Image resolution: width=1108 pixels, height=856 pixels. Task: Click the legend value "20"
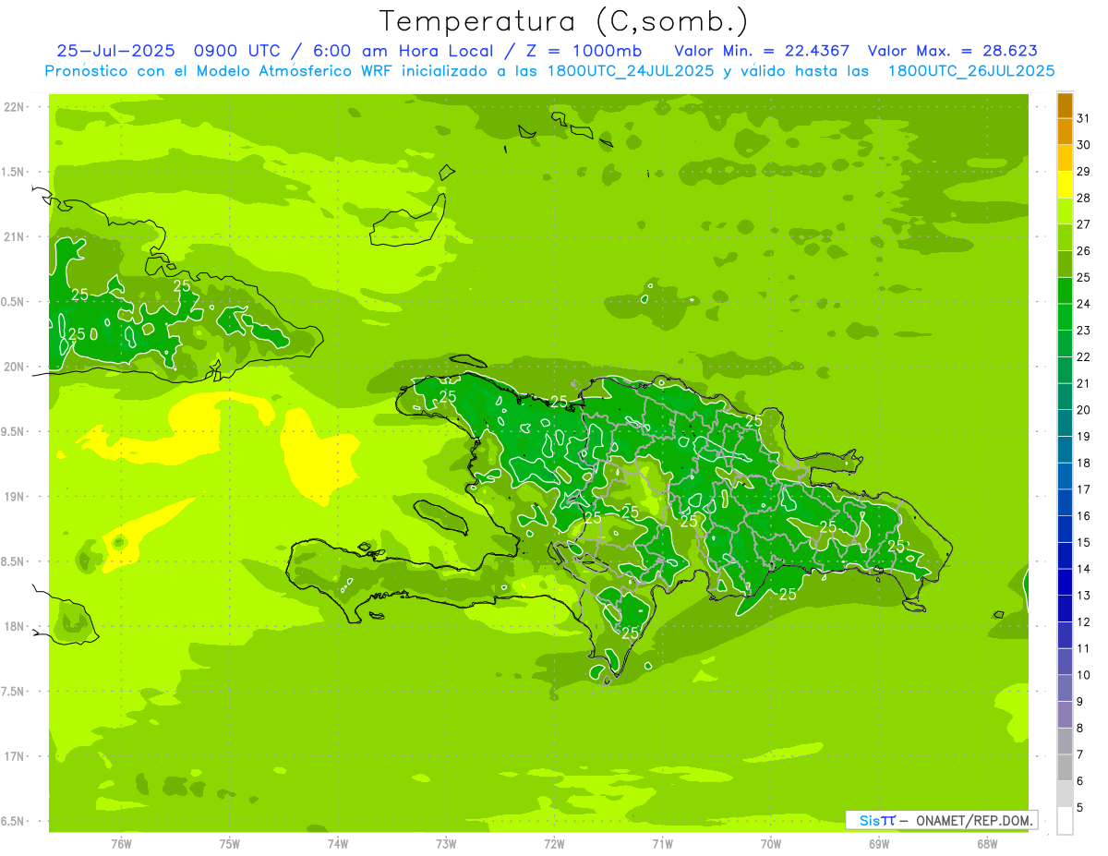pos(1084,410)
